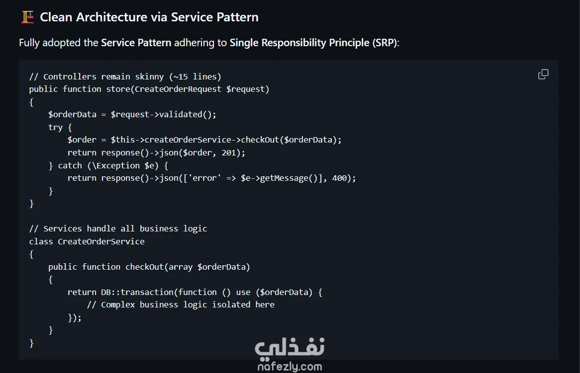
Task: Click the class CreateOrderService declaration line
Action: click(x=87, y=241)
